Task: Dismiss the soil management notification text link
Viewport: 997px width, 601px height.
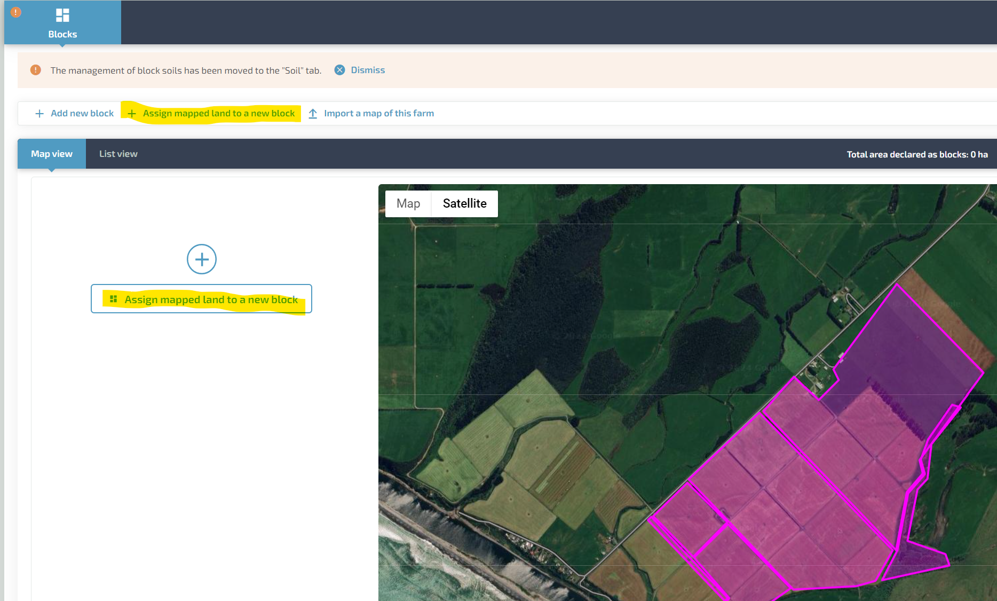Action: pyautogui.click(x=368, y=70)
